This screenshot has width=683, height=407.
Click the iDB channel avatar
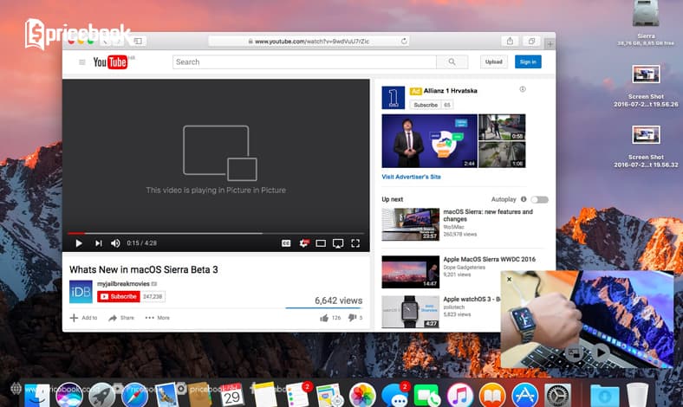[81, 292]
